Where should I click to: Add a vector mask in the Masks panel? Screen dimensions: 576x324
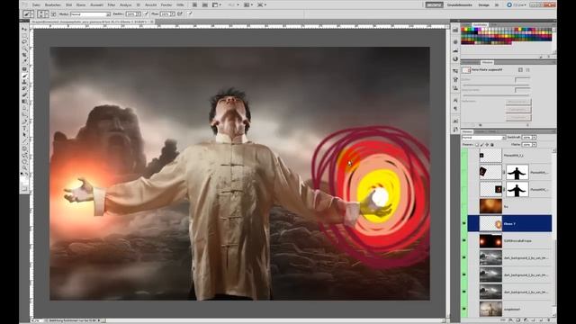[x=527, y=70]
